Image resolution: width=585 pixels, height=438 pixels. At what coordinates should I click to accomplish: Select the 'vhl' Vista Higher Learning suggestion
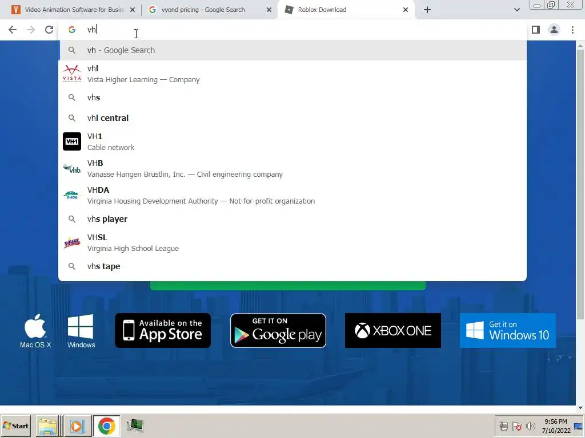(x=292, y=74)
